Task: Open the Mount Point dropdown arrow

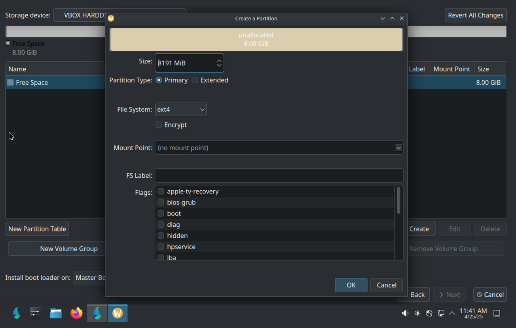Action: coord(398,148)
